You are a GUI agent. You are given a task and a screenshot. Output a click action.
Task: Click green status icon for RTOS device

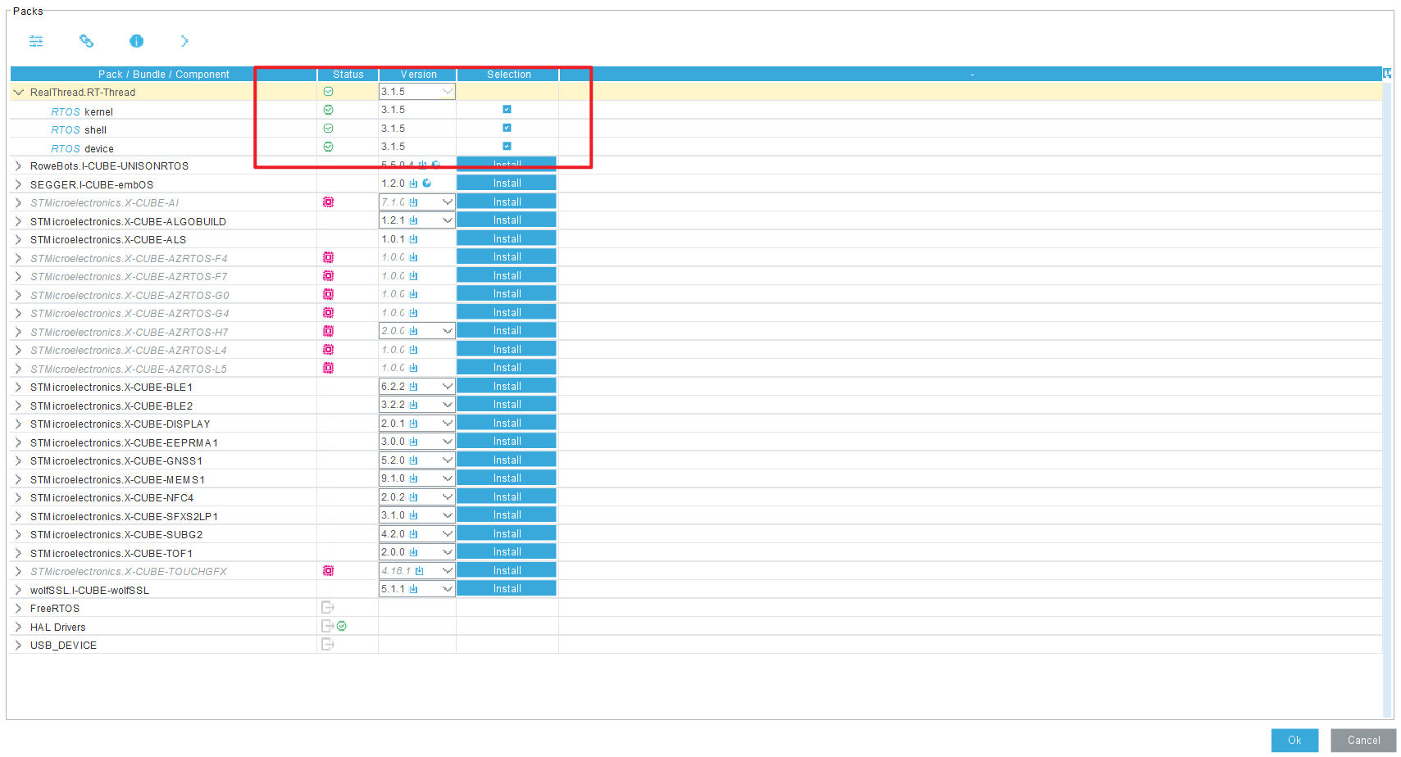(x=328, y=147)
